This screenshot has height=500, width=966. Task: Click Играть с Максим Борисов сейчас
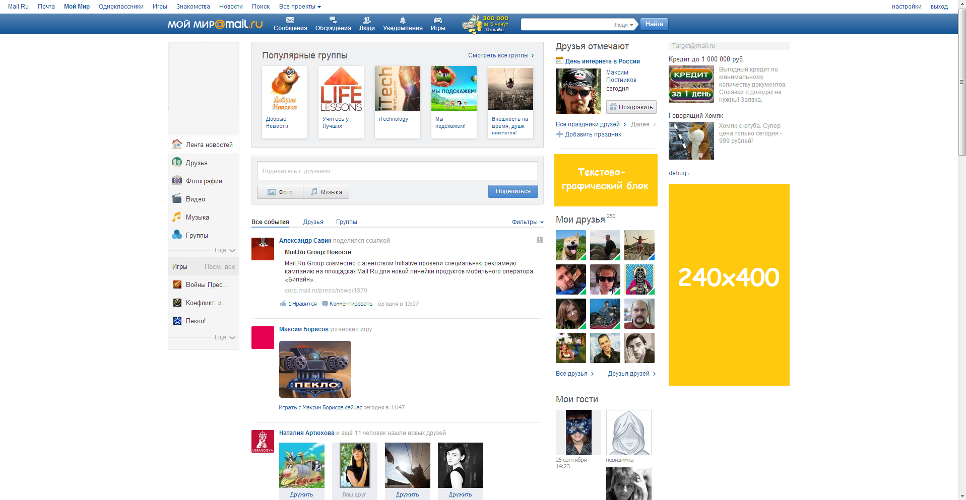[x=320, y=407]
